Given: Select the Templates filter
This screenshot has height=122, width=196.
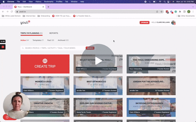Looking at the screenshot, I should click(38, 40).
